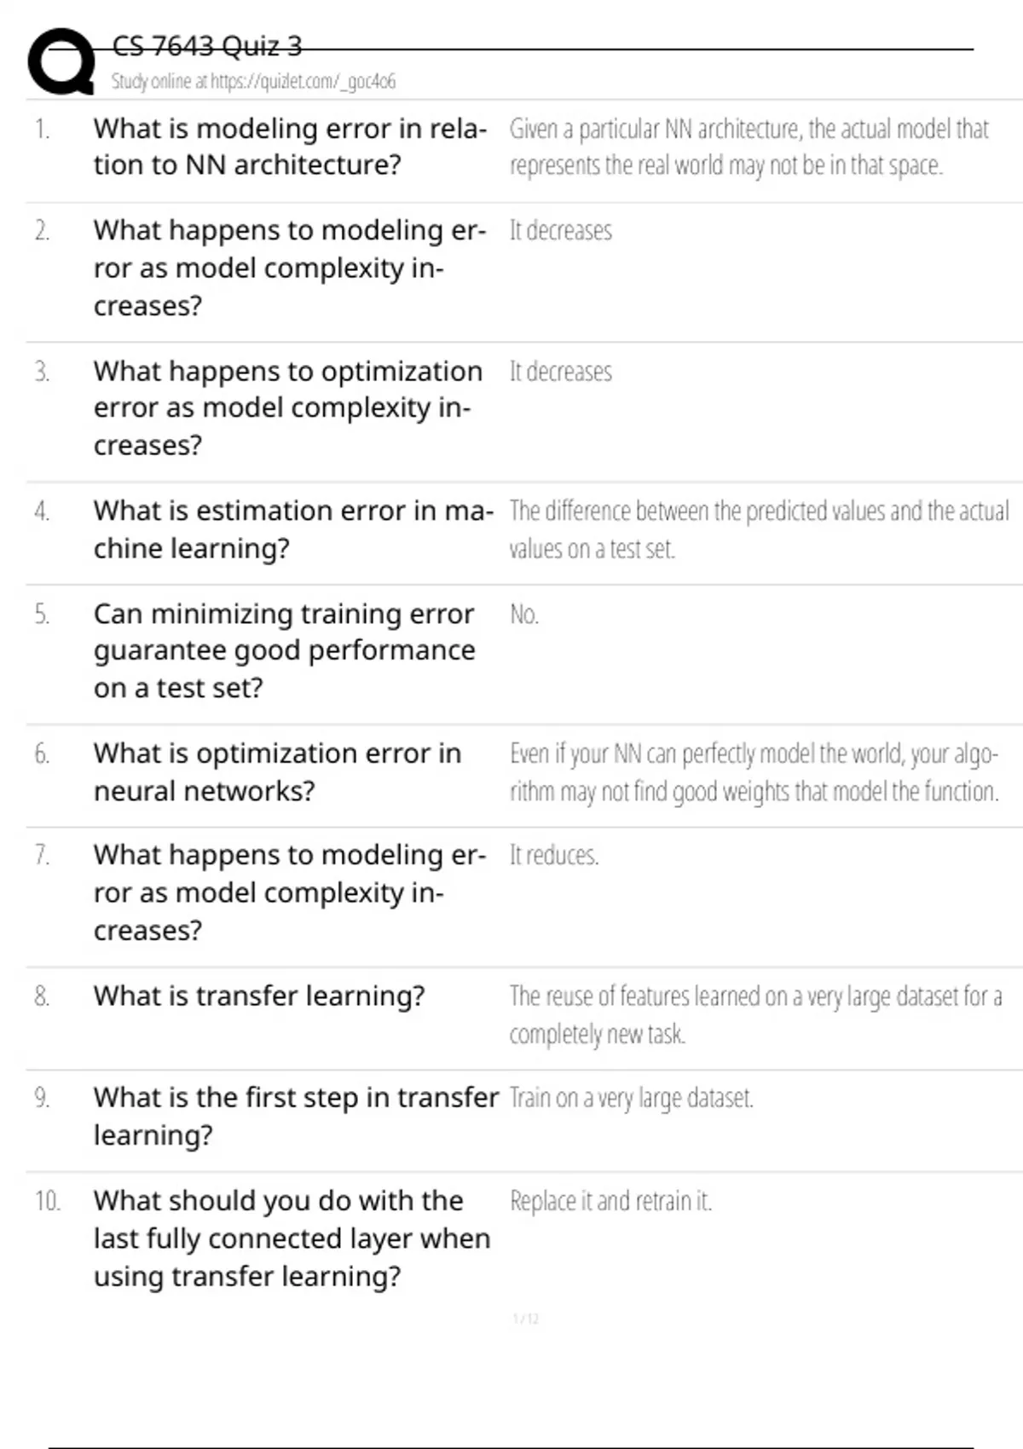Viewport: 1023px width, 1449px height.
Task: Select question 5 about minimizing training error
Action: [284, 650]
